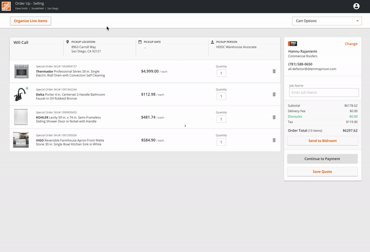This screenshot has height=252, width=370.
Task: Click the Order Total amount $6297.62
Action: [x=350, y=131]
